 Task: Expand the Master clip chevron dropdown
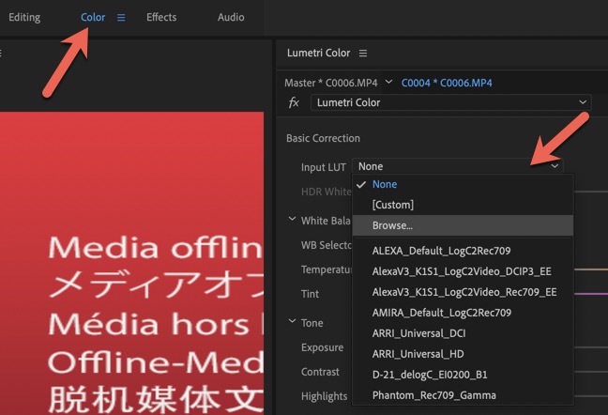(388, 82)
